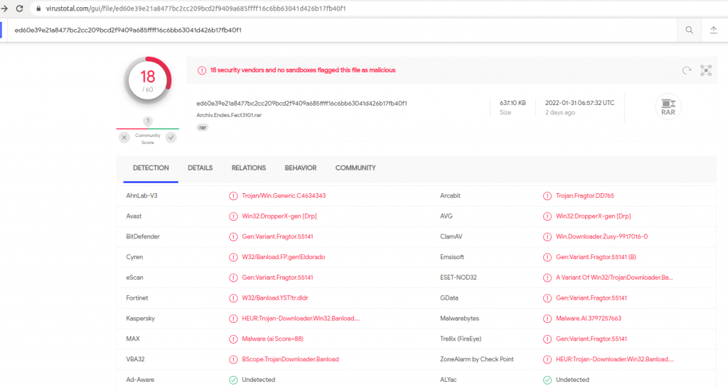Click the browser URL address bar

point(378,9)
